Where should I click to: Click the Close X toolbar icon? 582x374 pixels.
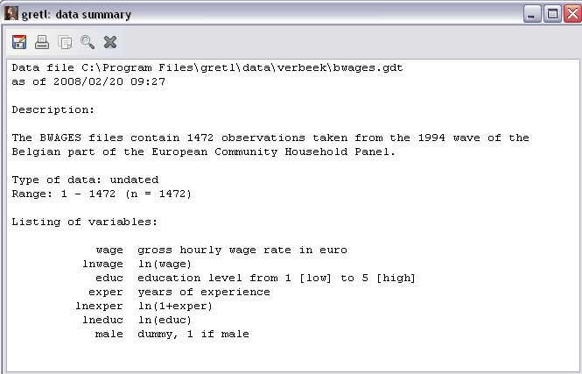[x=110, y=42]
